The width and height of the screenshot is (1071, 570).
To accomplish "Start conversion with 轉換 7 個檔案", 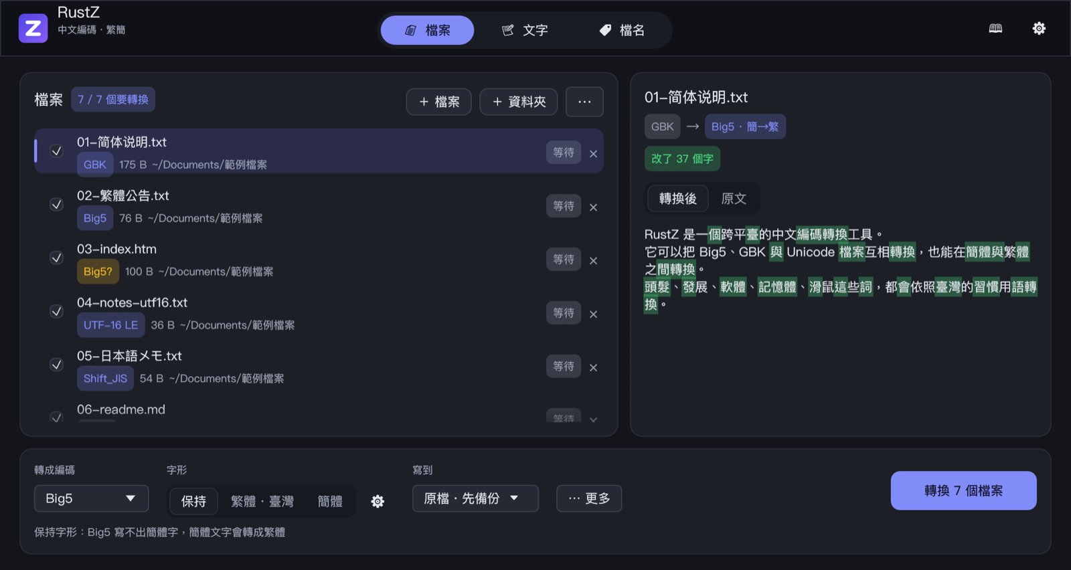I will coord(963,490).
